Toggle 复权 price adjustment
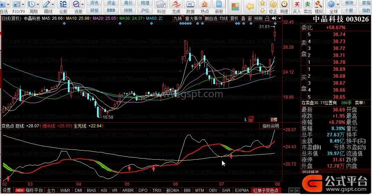The height and width of the screenshot is (195, 373). 234,18
